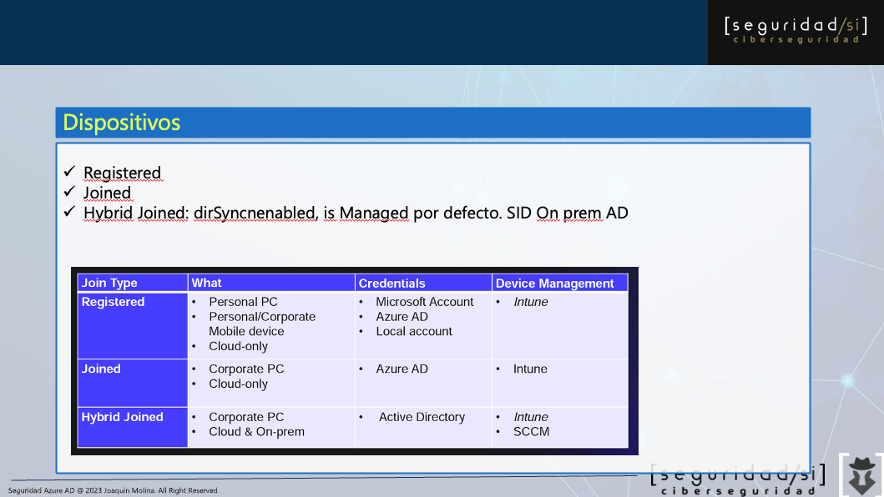Select the Hybrid Joined row label in the table
884x497 pixels.
tap(122, 417)
